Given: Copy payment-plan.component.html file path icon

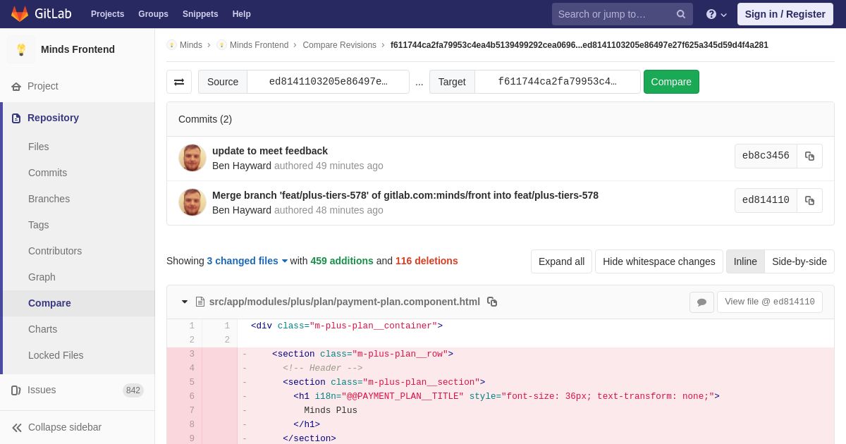Looking at the screenshot, I should [x=492, y=302].
